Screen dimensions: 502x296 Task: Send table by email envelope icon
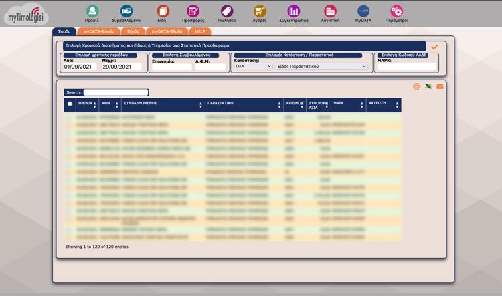click(440, 86)
